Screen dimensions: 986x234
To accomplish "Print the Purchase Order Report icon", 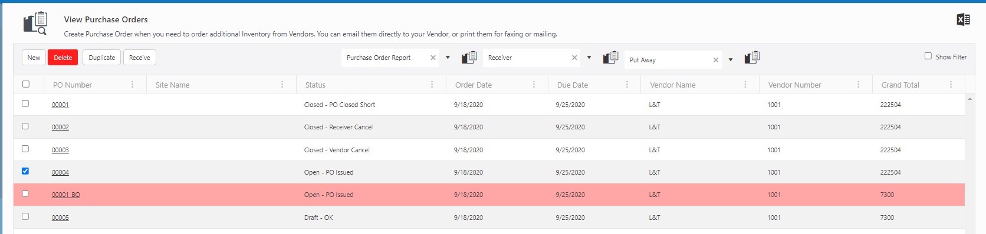I will [469, 58].
